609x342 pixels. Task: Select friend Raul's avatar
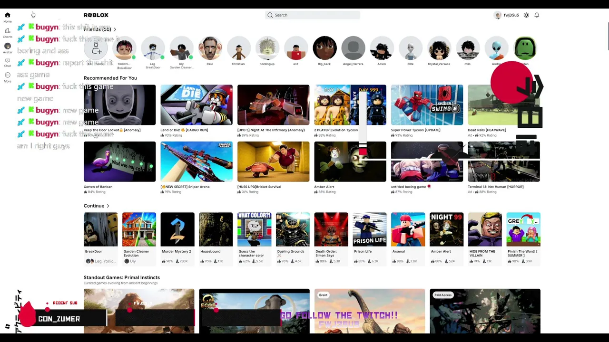click(x=210, y=48)
